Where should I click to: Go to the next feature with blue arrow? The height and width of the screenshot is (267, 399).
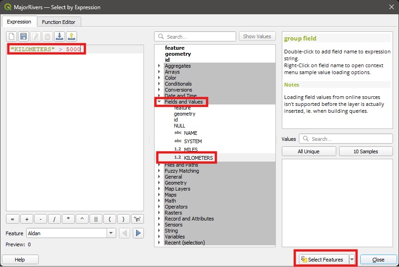pyautogui.click(x=138, y=233)
